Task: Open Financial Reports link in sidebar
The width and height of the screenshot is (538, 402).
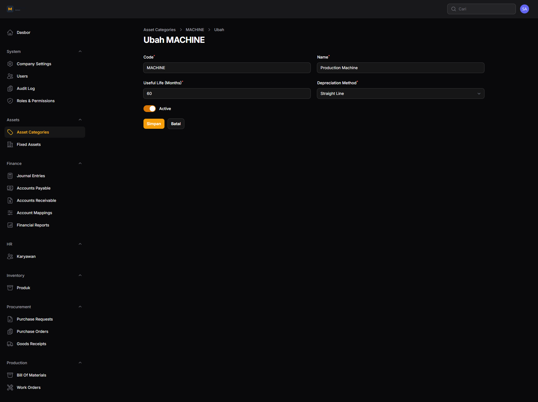Action: pos(45,225)
